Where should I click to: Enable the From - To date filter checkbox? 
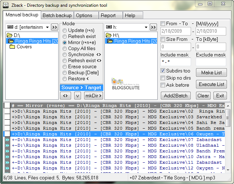[x=163, y=23]
